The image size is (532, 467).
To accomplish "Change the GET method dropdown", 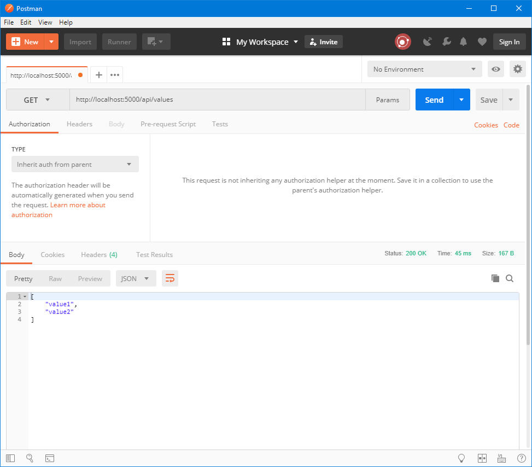I will pos(38,100).
